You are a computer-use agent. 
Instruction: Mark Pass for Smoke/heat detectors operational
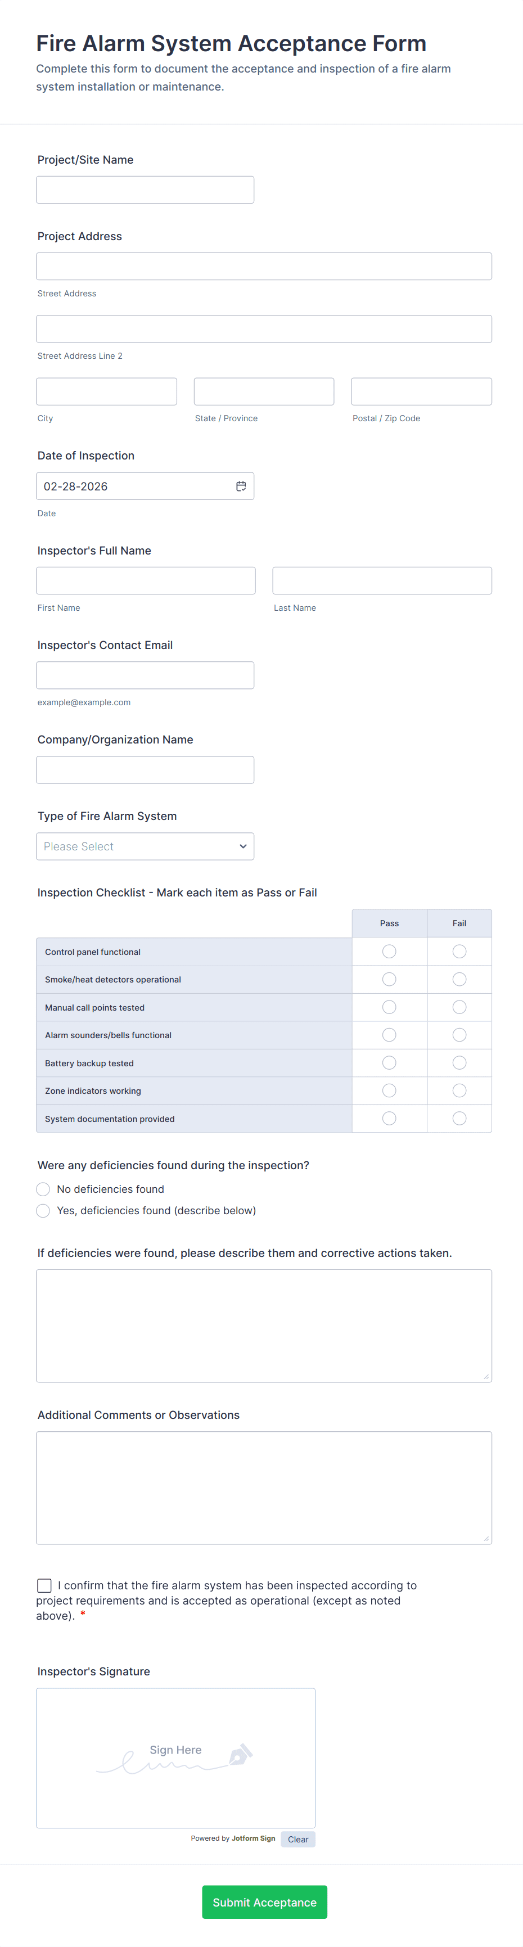pos(389,979)
